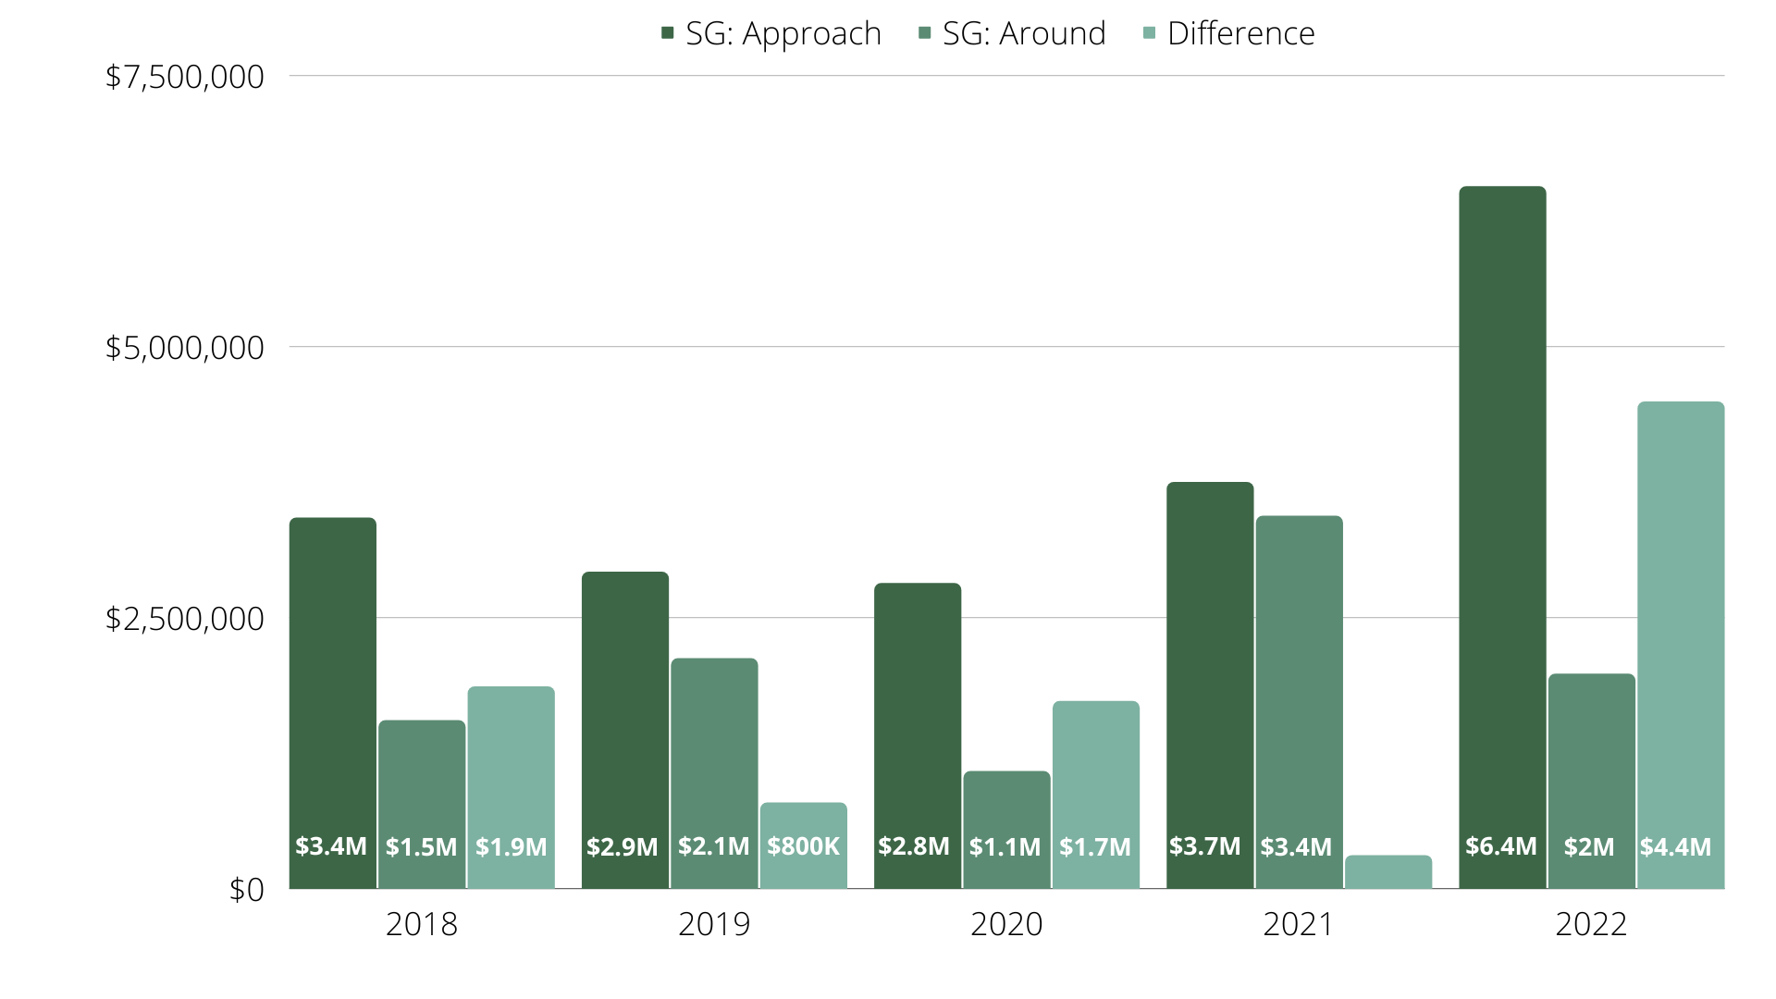Click the SG: Around legend color square
This screenshot has width=1776, height=999.
[924, 33]
